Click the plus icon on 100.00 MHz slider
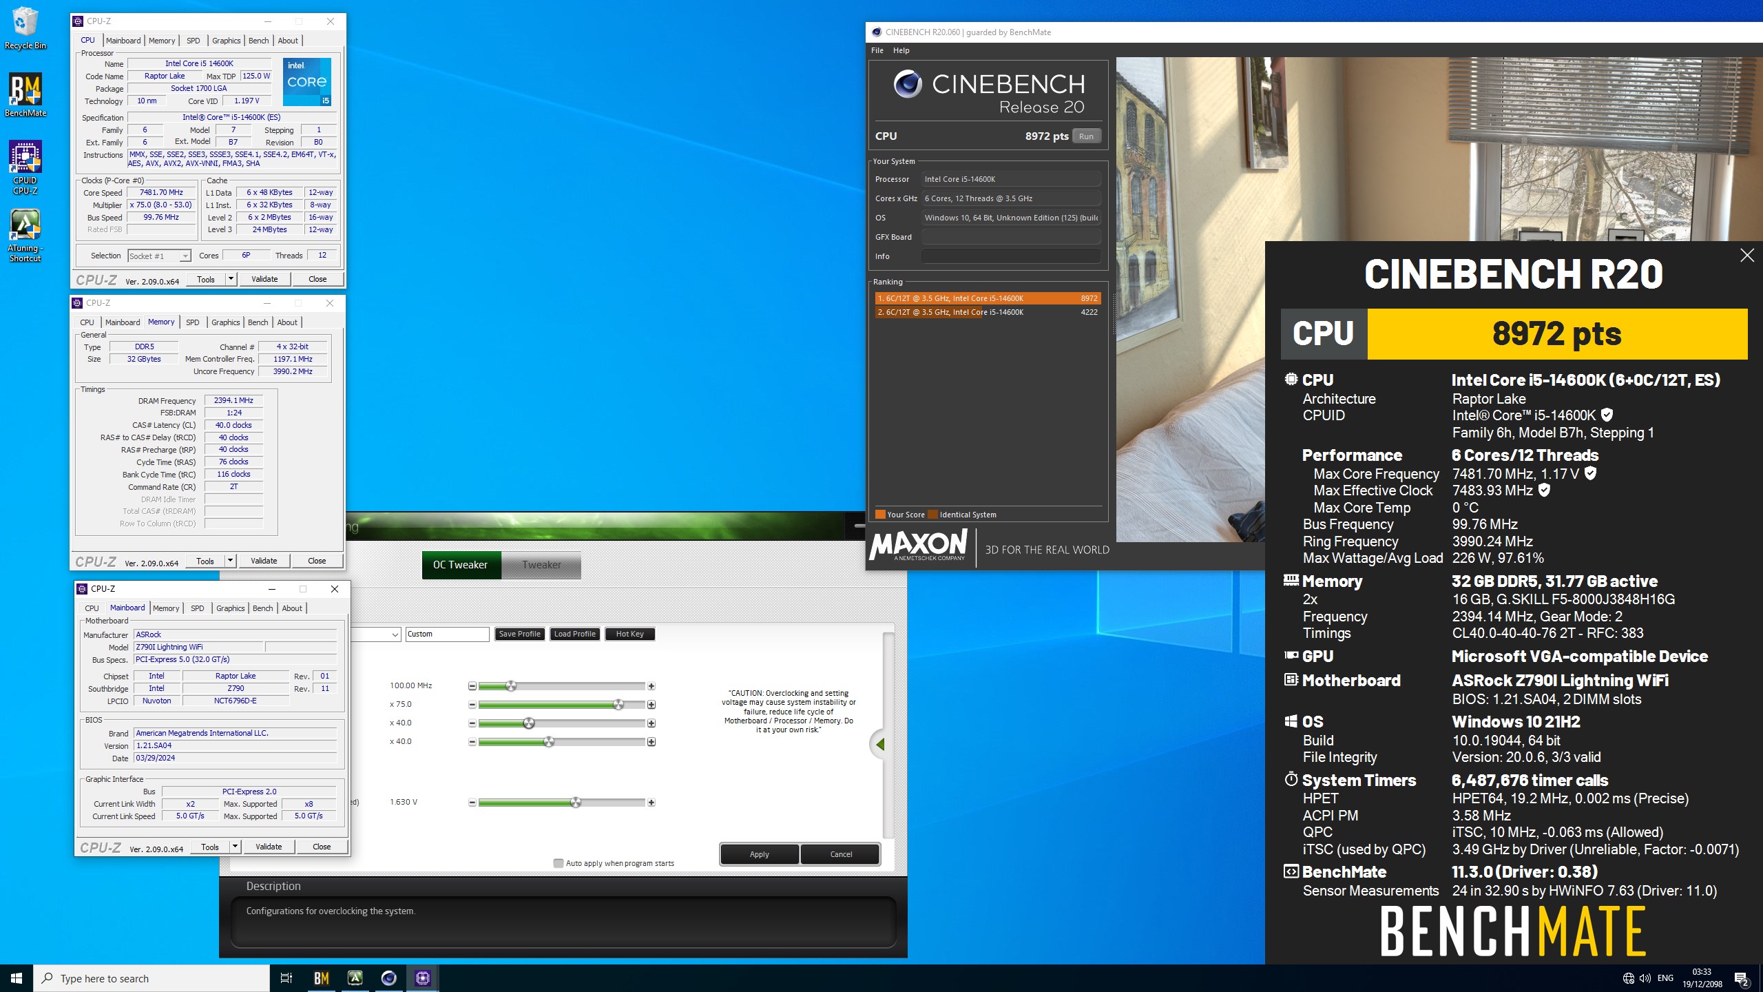The width and height of the screenshot is (1763, 992). 651,686
